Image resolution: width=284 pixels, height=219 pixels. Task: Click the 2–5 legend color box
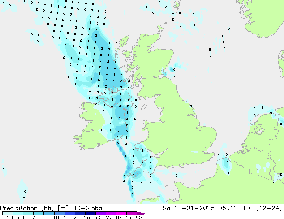click(39, 213)
